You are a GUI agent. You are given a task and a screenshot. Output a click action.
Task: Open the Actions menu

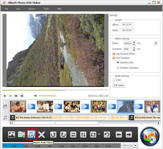[32, 9]
